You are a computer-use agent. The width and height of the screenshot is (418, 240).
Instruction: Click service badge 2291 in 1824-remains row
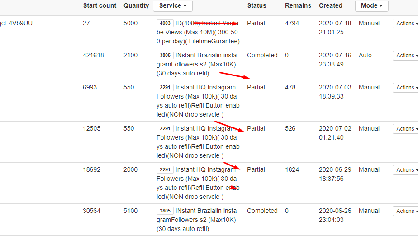(165, 169)
